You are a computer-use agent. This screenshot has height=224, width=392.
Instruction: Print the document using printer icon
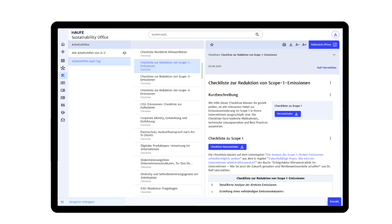284,45
